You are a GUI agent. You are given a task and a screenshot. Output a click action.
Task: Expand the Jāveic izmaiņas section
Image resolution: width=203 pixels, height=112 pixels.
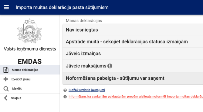pos(133,54)
